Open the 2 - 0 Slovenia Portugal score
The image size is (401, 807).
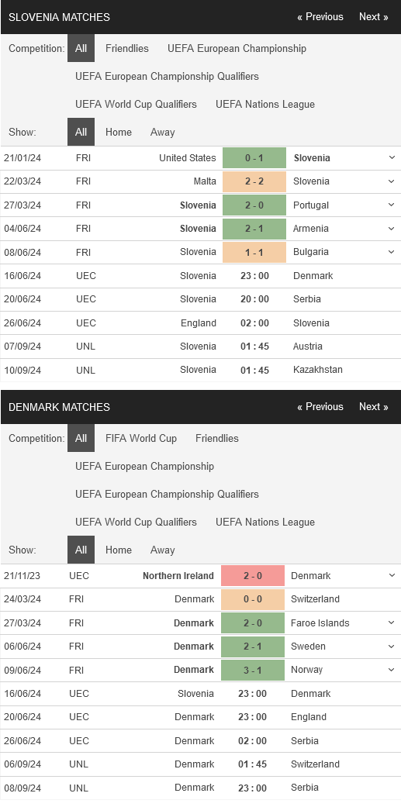click(x=254, y=205)
